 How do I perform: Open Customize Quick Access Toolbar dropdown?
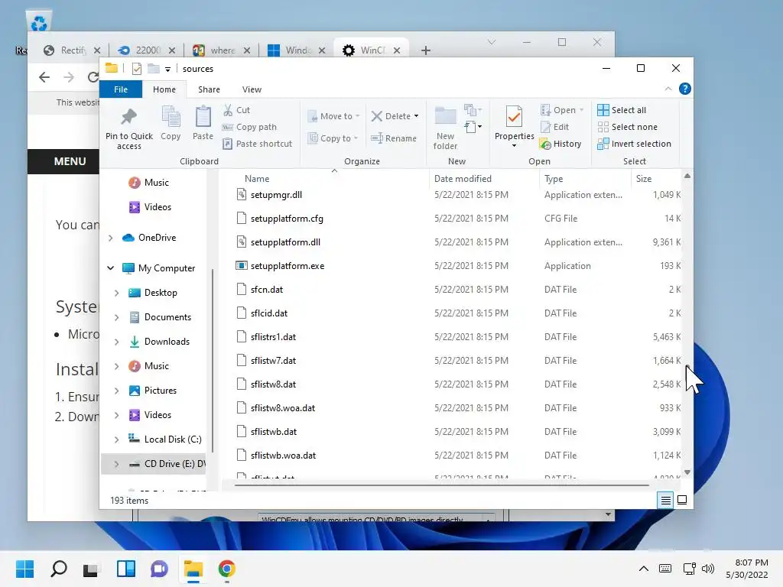[167, 70]
